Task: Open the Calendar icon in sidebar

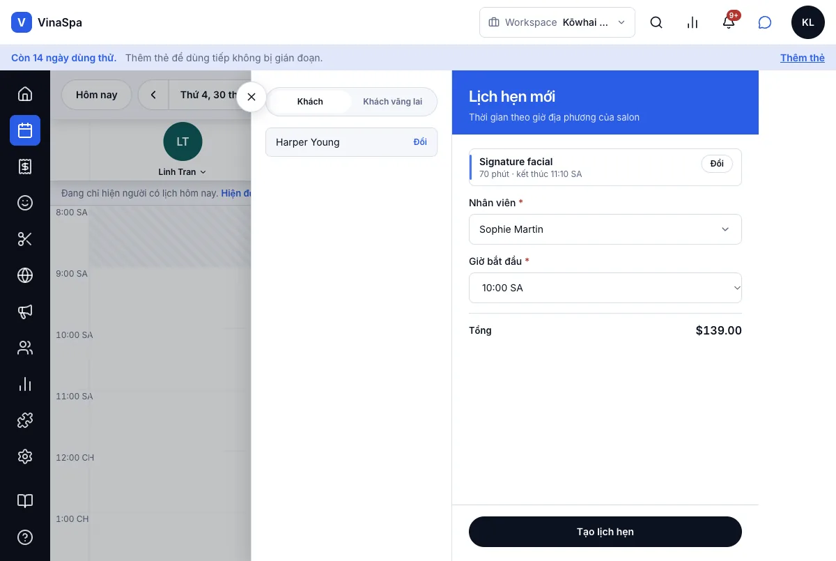Action: point(25,130)
